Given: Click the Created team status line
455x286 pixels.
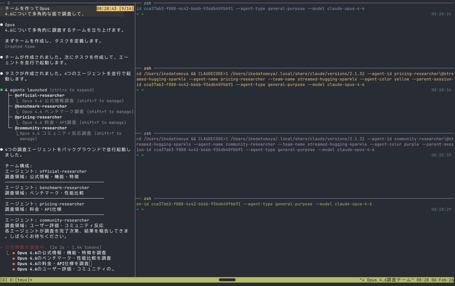Looking at the screenshot, I should 20,47.
